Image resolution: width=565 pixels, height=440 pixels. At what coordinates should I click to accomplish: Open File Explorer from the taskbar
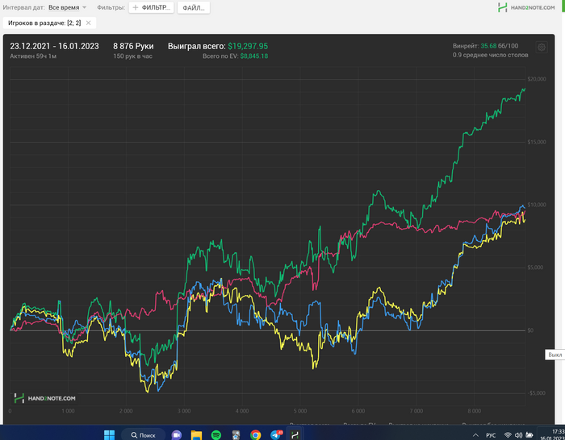coord(196,435)
